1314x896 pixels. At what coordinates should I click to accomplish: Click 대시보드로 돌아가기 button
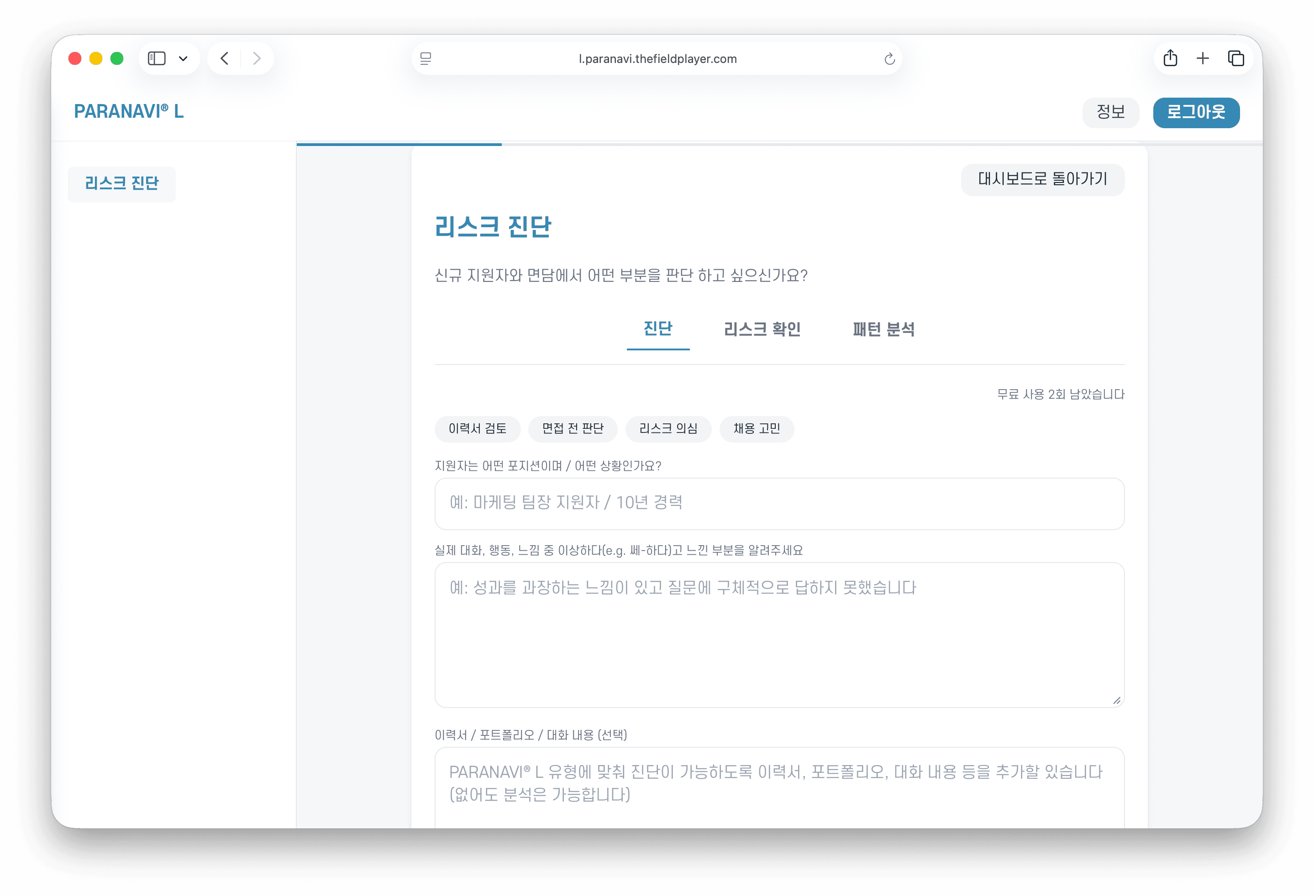tap(1042, 180)
